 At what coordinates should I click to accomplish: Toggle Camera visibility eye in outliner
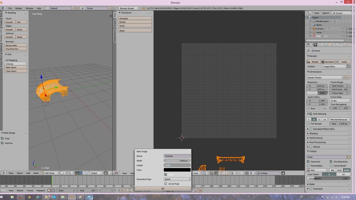tap(343, 28)
